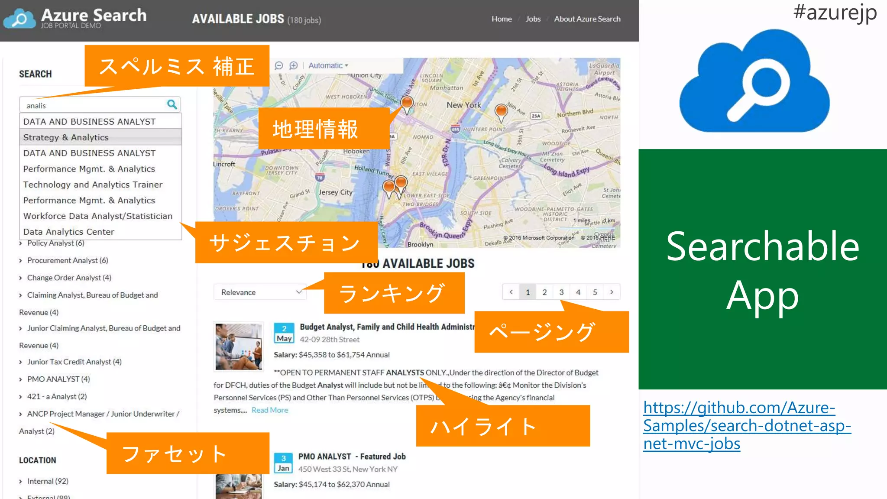Screen dimensions: 887x499
Task: Open the Jobs nav link
Action: (533, 19)
